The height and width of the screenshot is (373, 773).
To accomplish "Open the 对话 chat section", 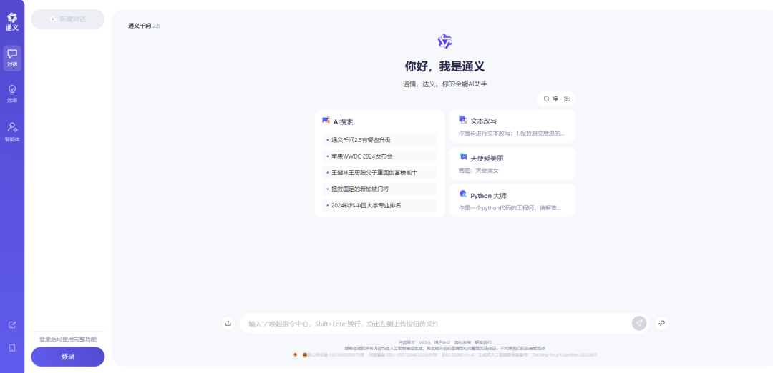I will click(x=12, y=58).
